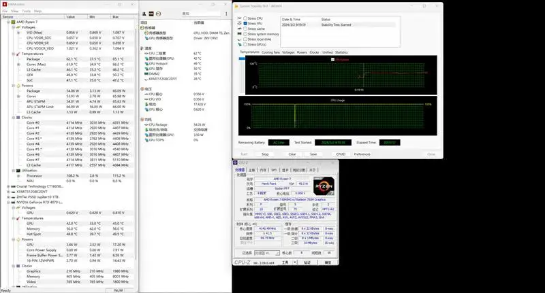Enable the Stress system memory checkbox
This screenshot has width=545, height=293.
click(x=245, y=34)
